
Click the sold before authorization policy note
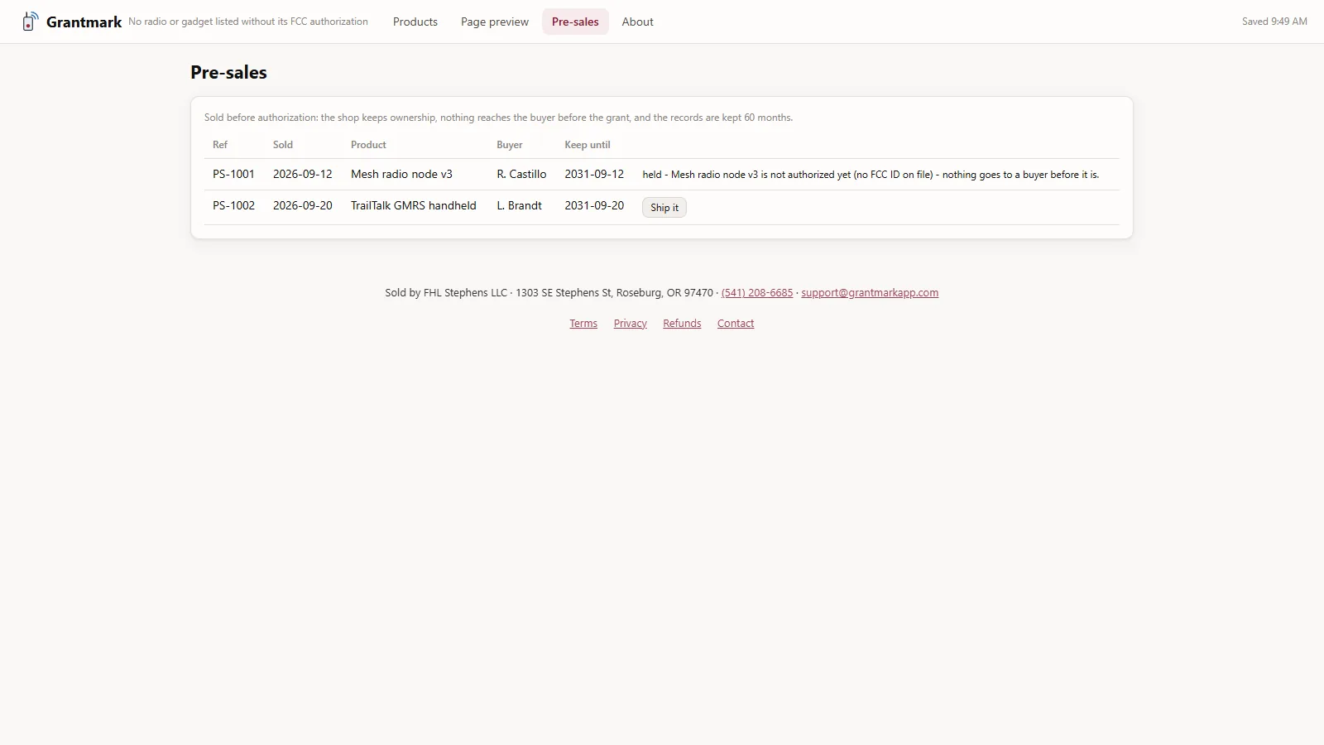point(498,118)
